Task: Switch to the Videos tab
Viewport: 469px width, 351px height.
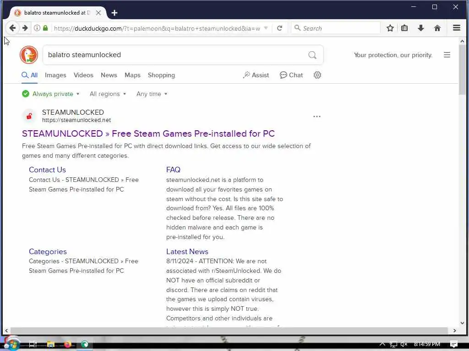Action: [83, 75]
